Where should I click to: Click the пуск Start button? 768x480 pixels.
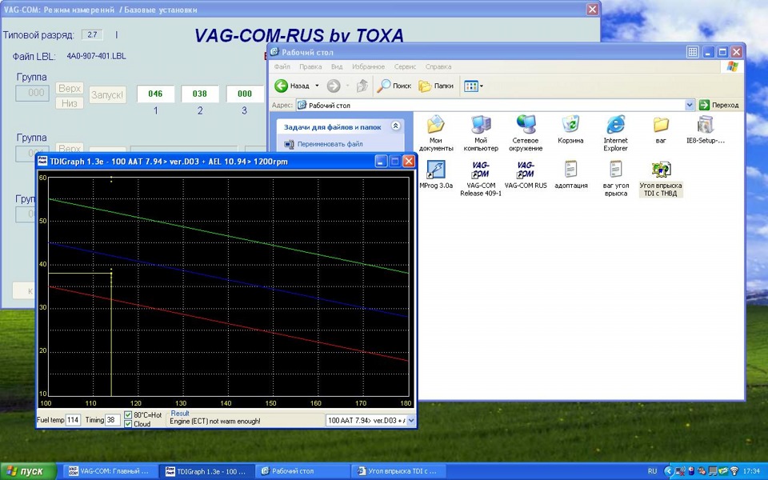27,471
